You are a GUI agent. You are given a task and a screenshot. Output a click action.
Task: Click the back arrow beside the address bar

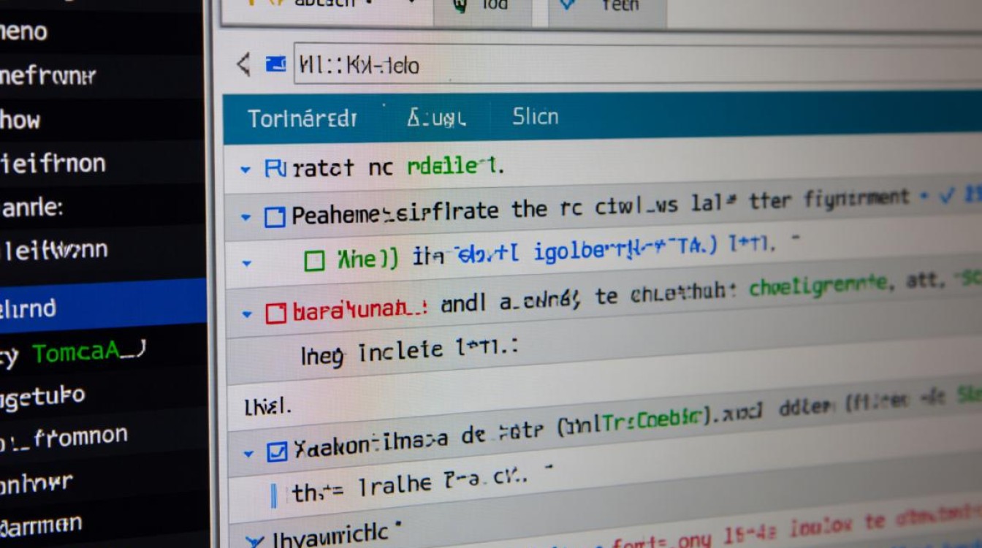tap(243, 65)
